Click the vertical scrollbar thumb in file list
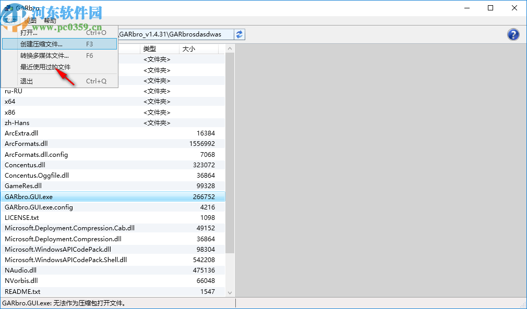The height and width of the screenshot is (309, 527). 230,153
